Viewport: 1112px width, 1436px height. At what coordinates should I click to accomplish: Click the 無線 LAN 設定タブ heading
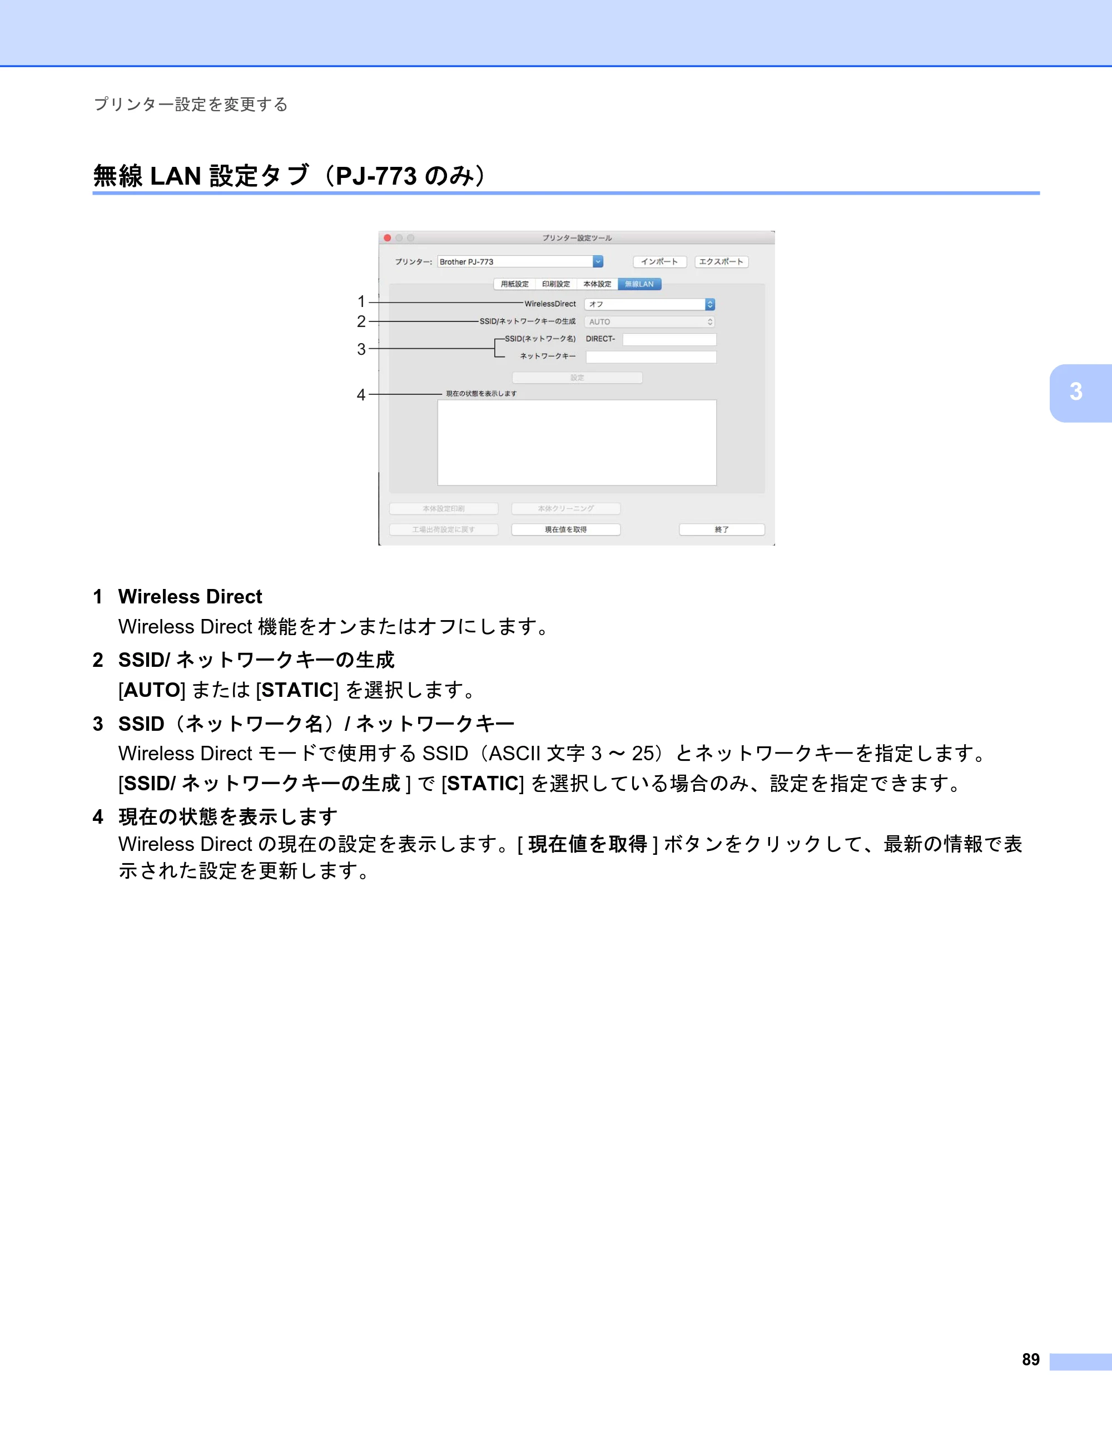290,176
